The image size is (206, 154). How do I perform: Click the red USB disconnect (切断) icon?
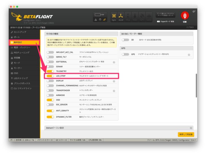click(185, 16)
